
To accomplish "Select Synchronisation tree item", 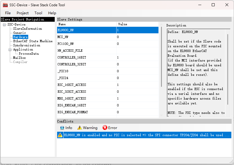I will click(26, 45).
